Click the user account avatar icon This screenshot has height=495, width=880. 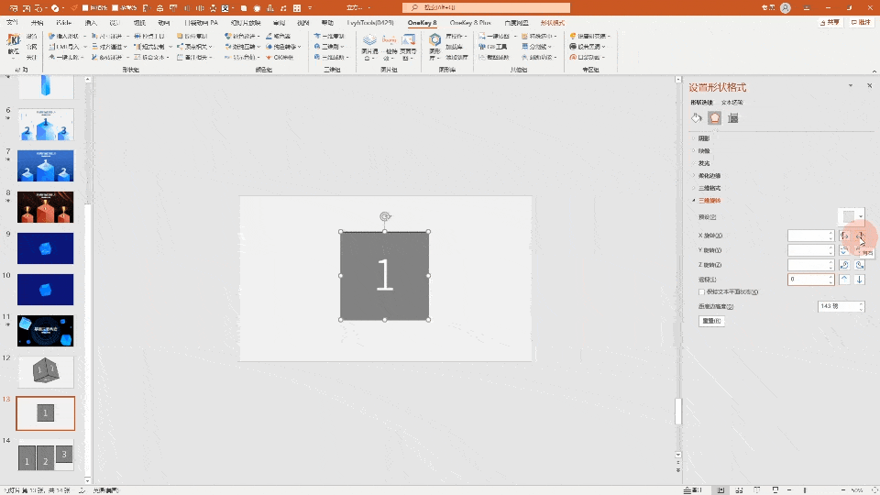point(786,8)
